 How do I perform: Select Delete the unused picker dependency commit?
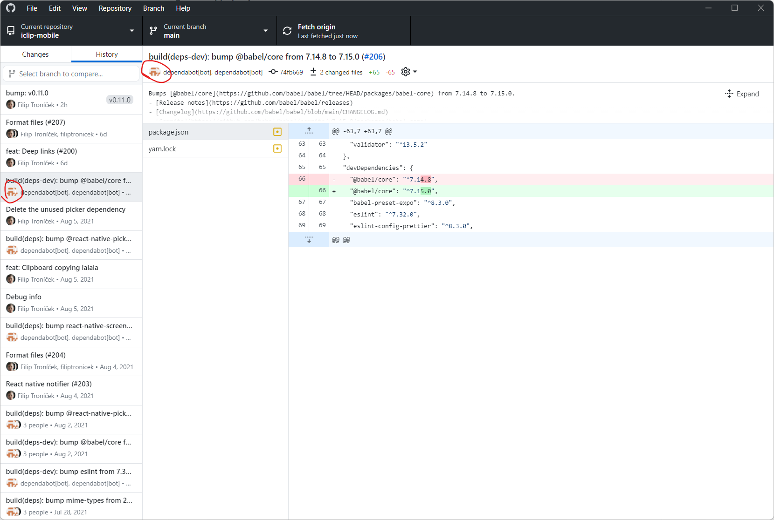point(71,216)
